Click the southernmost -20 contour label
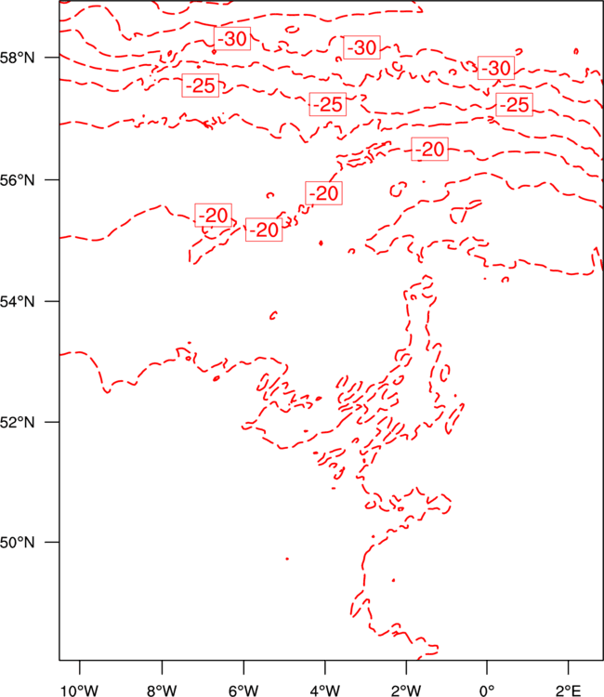Viewport: 604px width, 697px height. (264, 230)
